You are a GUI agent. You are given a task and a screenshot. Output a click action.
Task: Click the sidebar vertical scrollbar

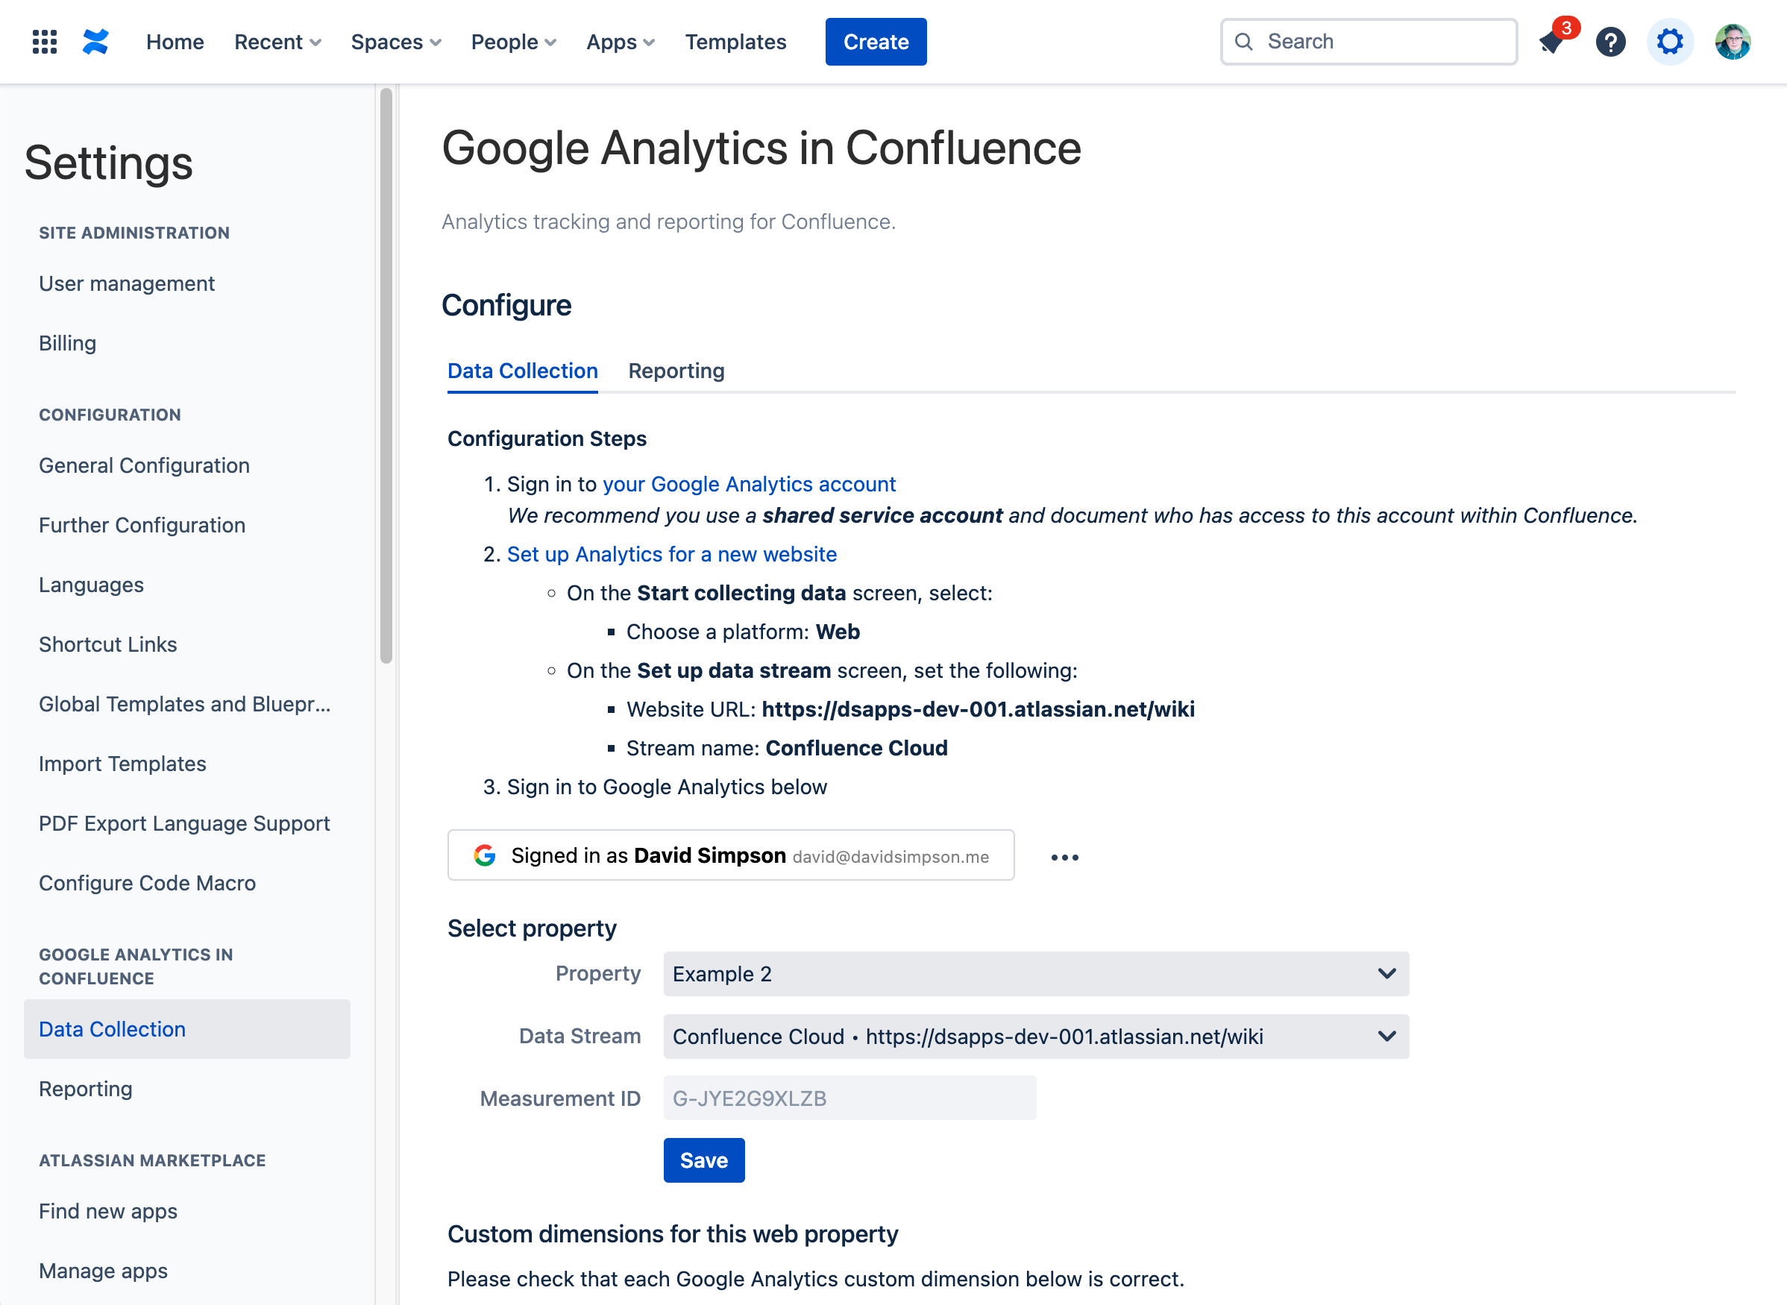tap(386, 376)
